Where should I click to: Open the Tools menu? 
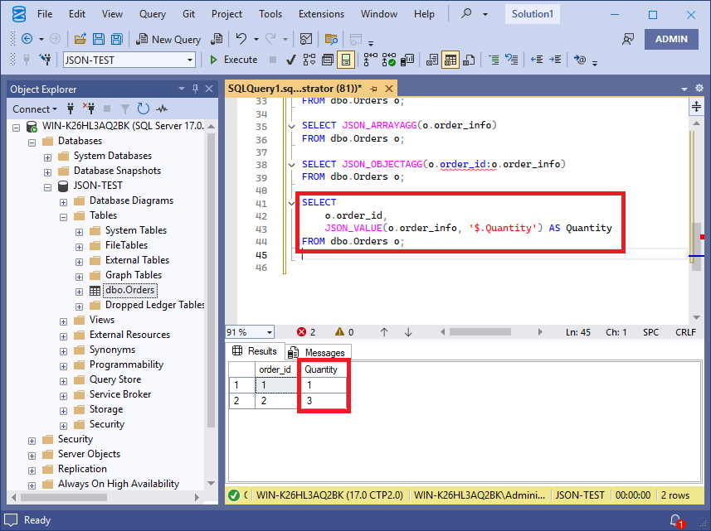pyautogui.click(x=270, y=14)
